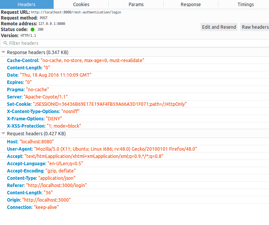Click the Date header row

135,75
